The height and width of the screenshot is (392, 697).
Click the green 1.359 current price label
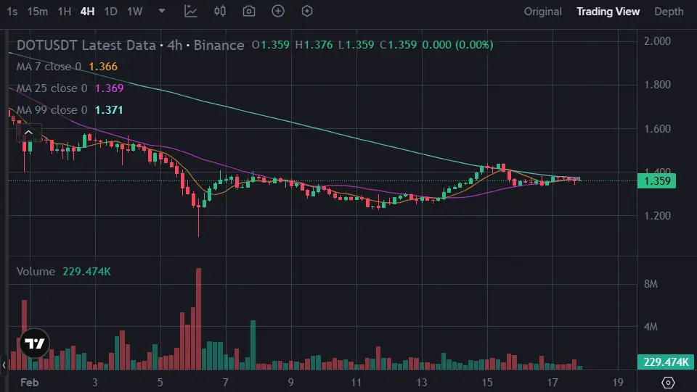pos(656,181)
